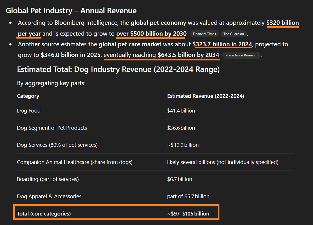This screenshot has height=225, width=313.
Task: Select the Dog Apparel & Accessories row
Action: 49,197
